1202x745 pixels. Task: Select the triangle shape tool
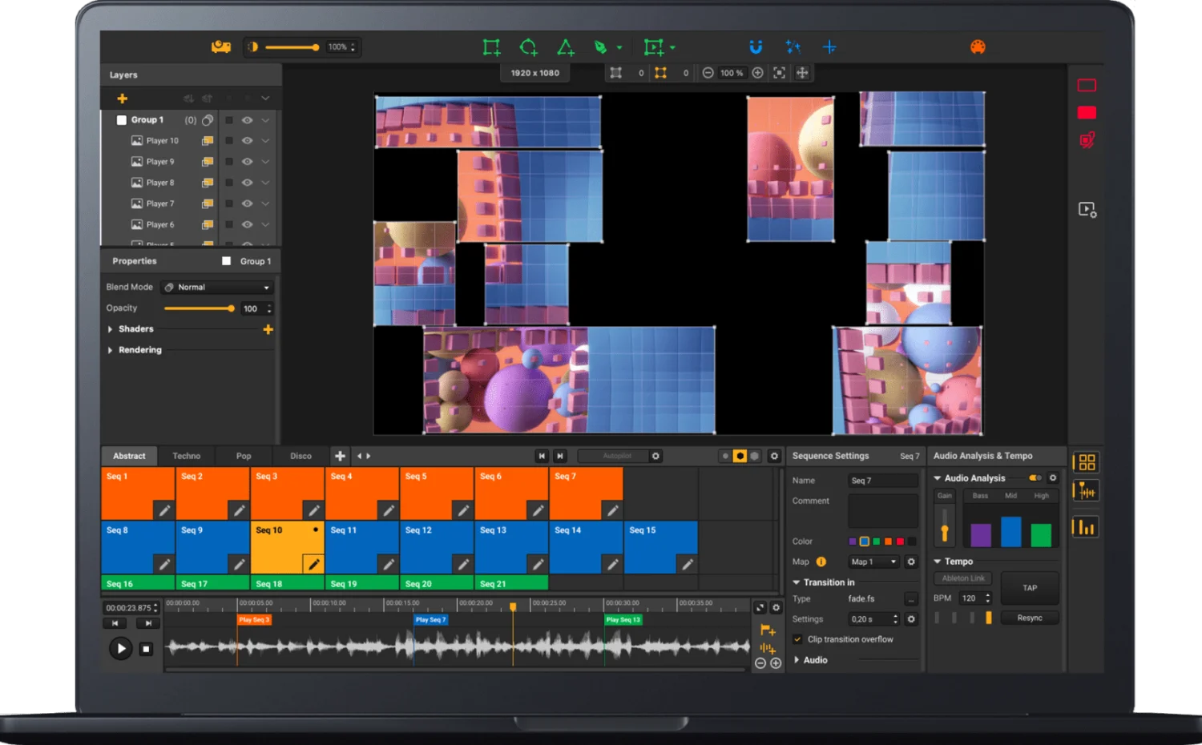[x=566, y=46]
